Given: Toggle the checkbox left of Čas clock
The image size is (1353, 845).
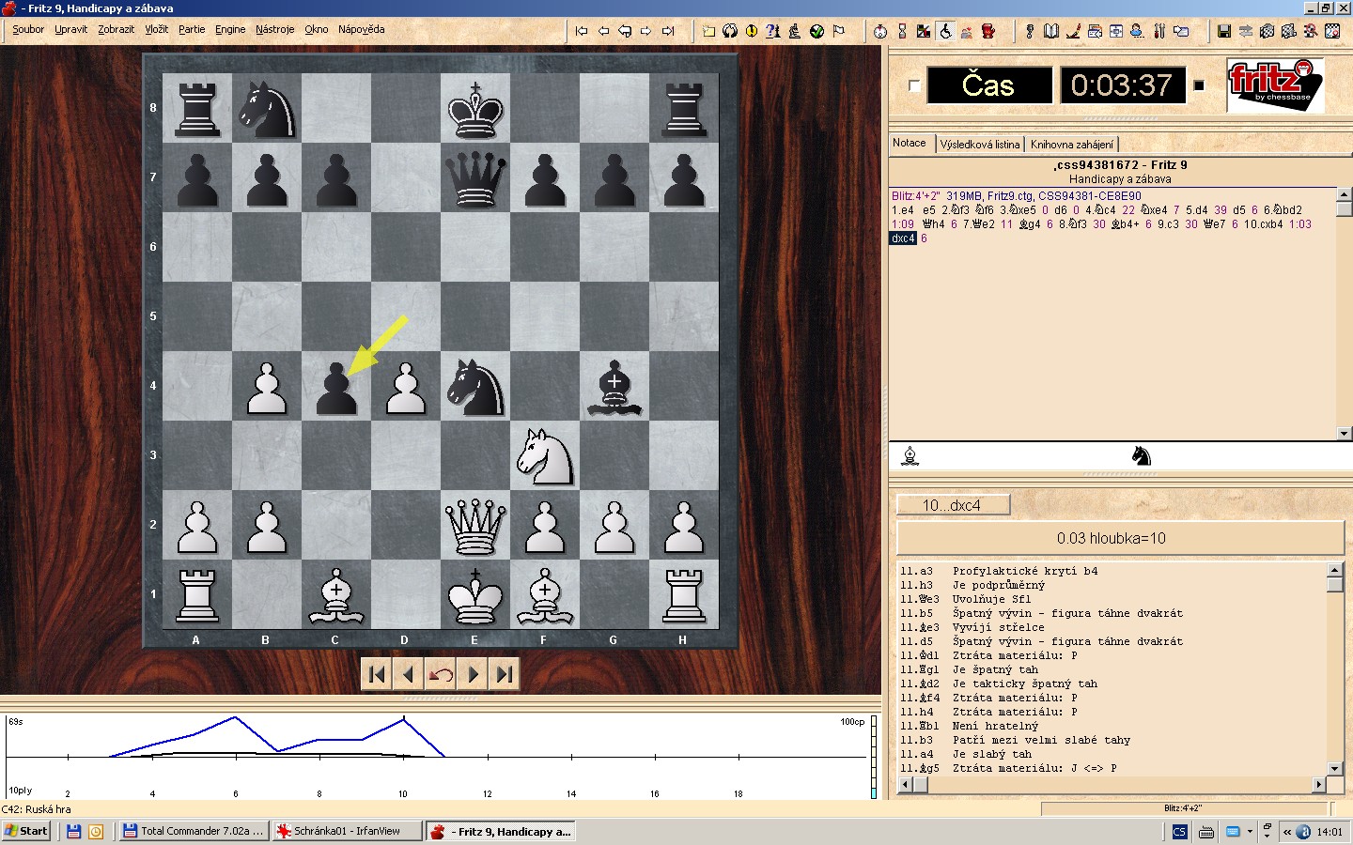Looking at the screenshot, I should tap(913, 85).
